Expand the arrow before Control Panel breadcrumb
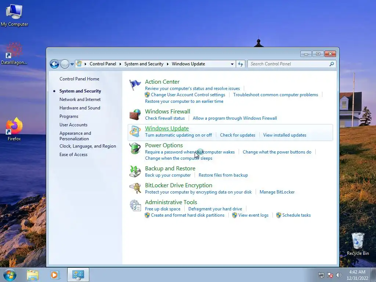 pos(86,64)
